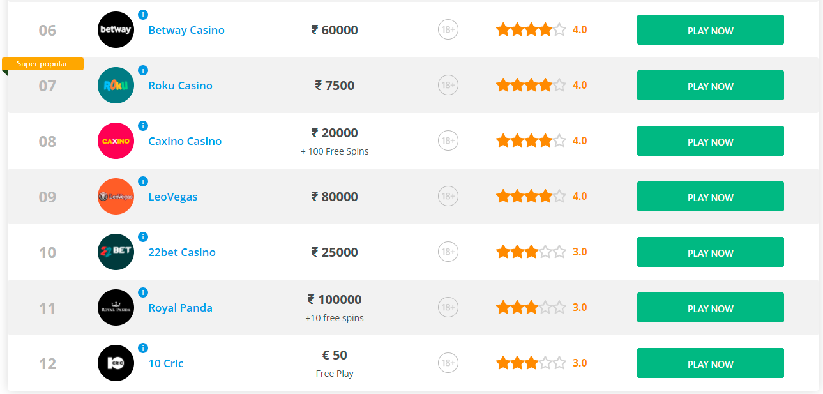Click the Super popular badge

[43, 64]
